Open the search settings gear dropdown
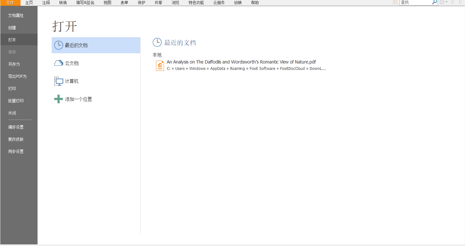The width and height of the screenshot is (465, 246). [443, 2]
